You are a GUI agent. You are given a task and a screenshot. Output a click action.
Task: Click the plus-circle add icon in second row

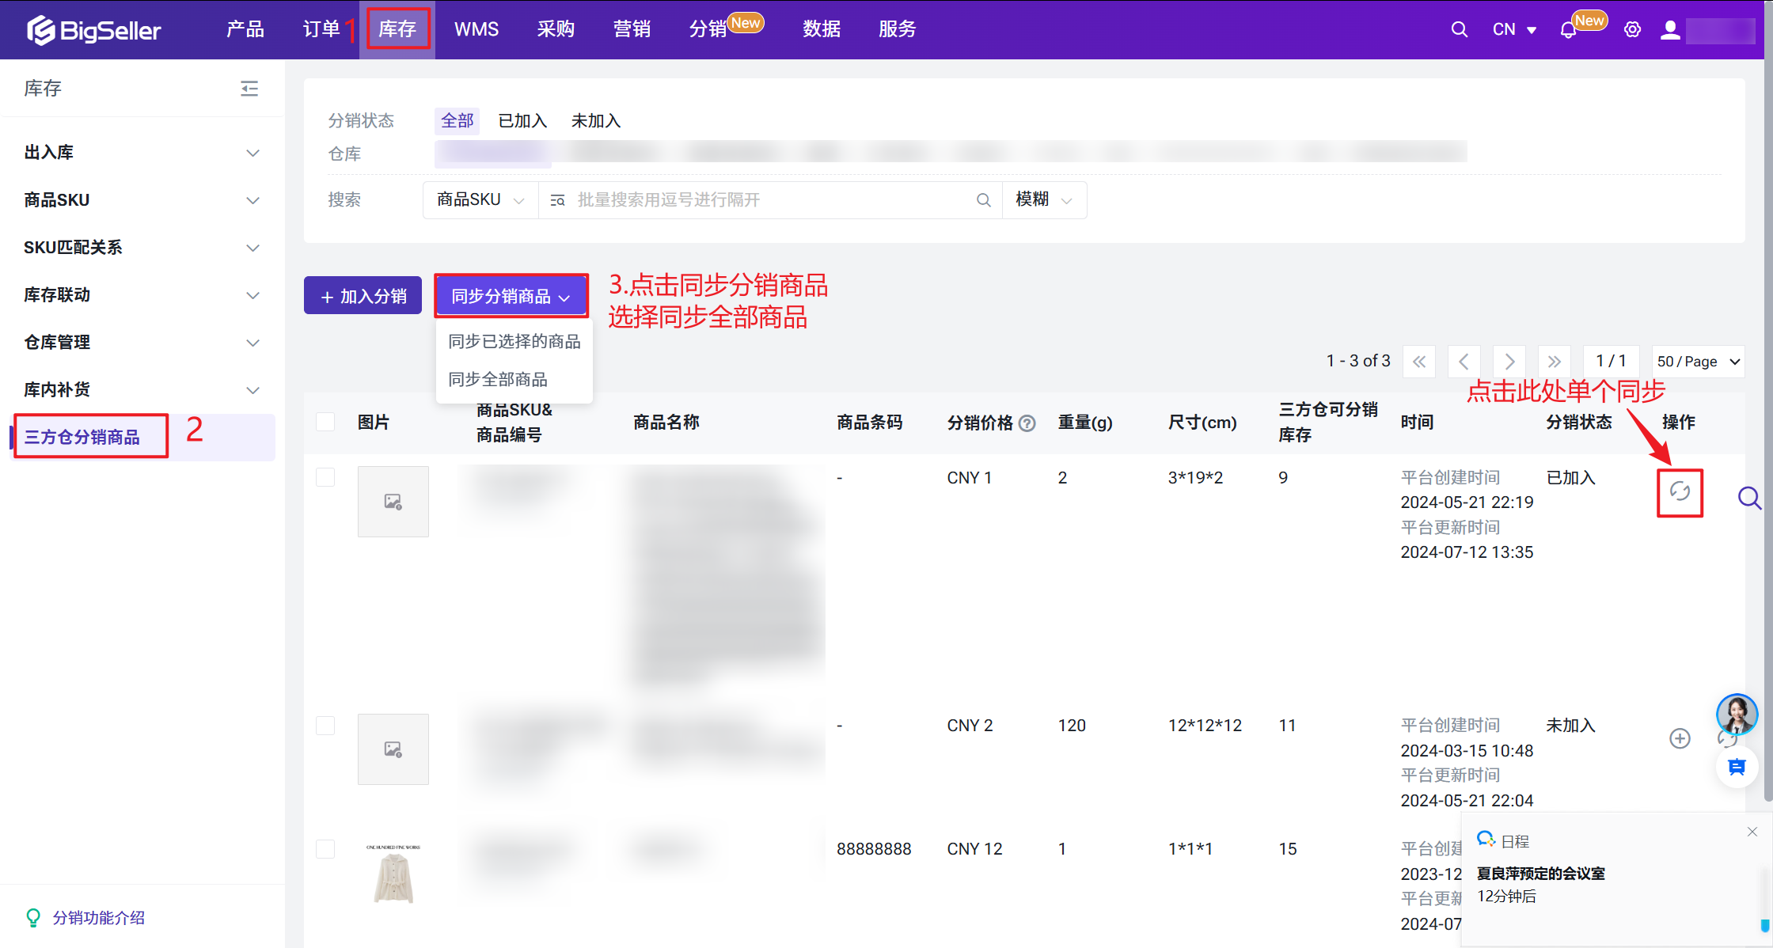(1680, 738)
